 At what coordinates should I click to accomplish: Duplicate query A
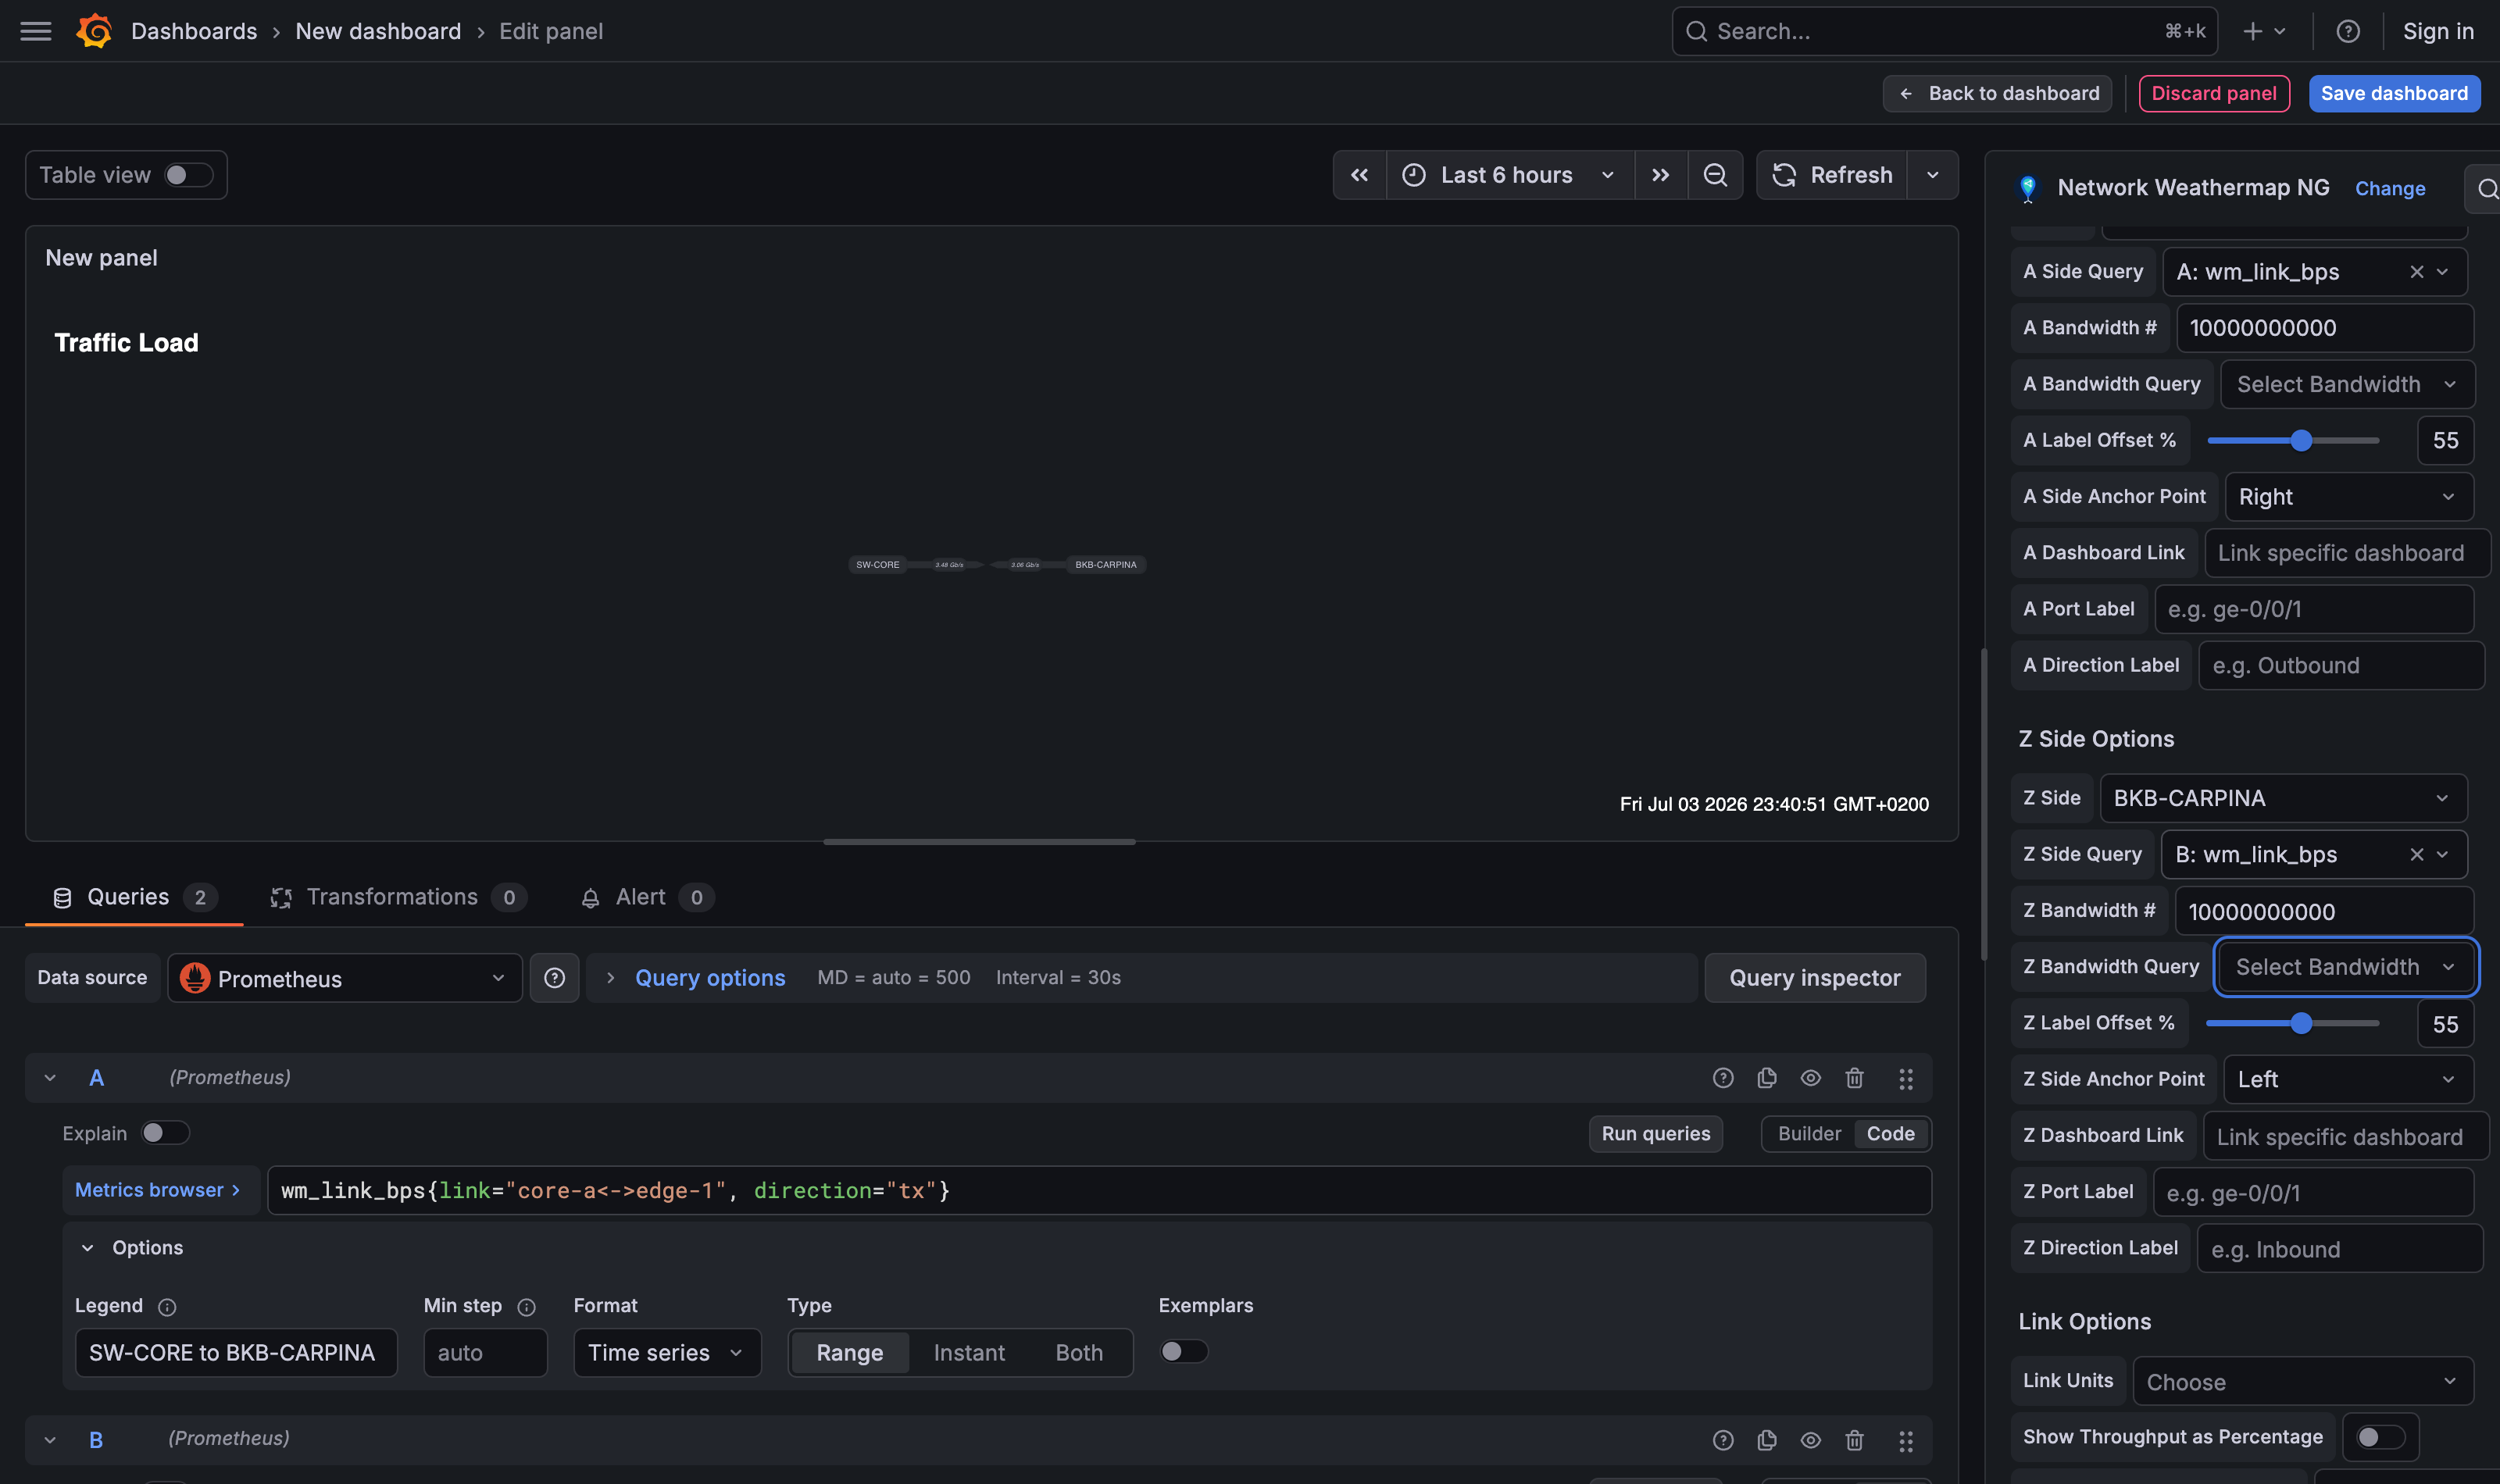coord(1766,1077)
